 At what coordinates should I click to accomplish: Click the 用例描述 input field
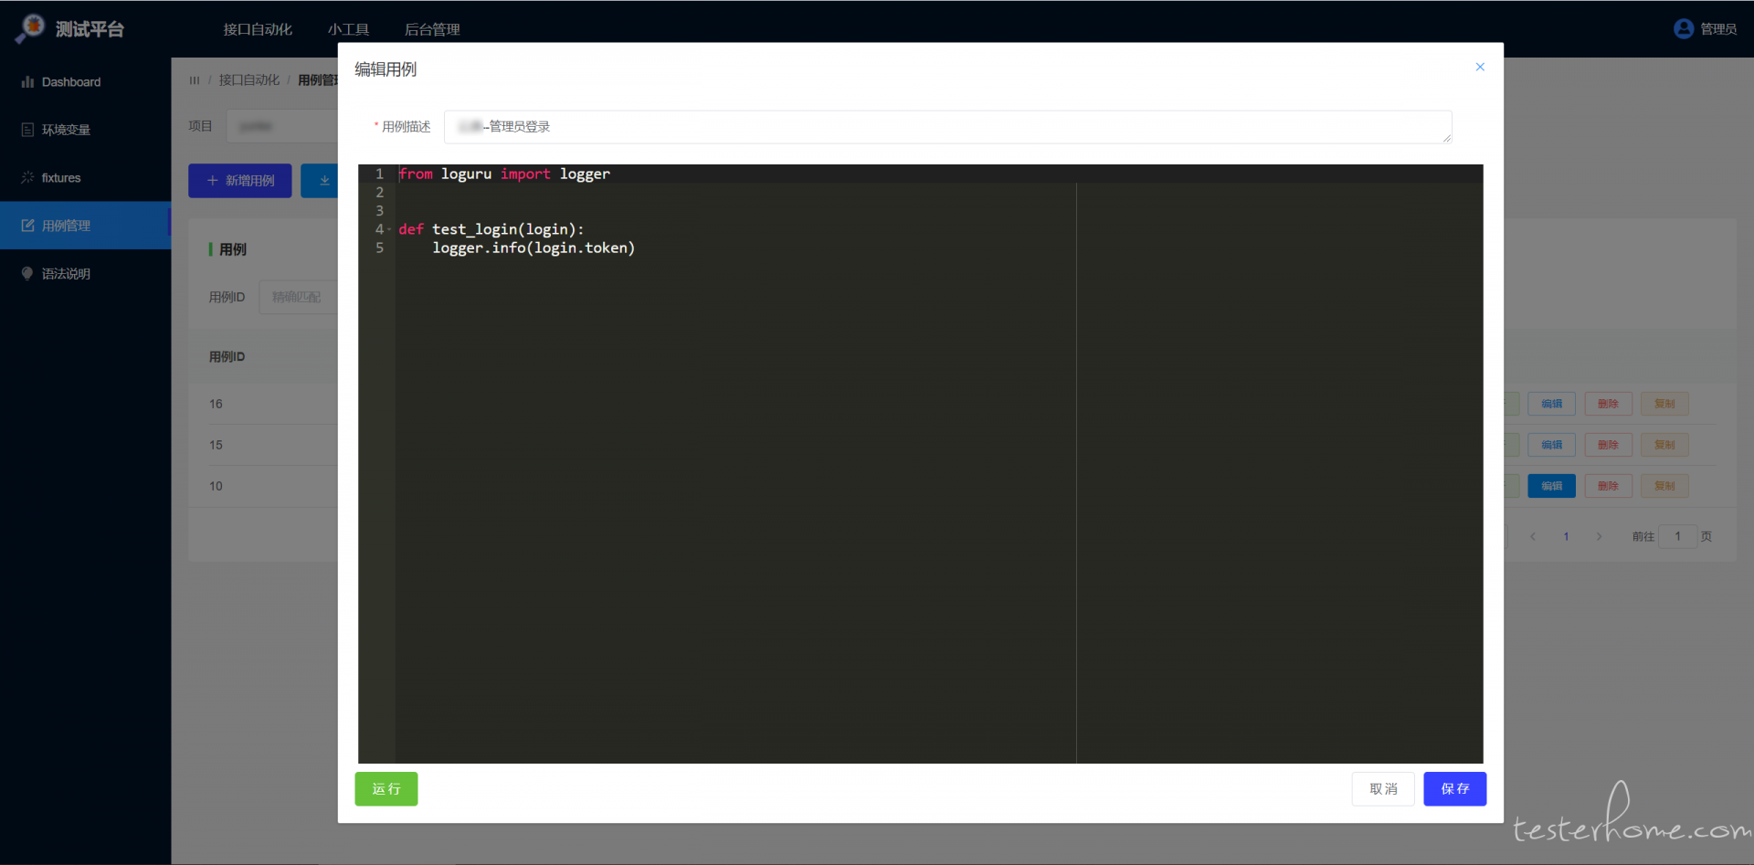[x=947, y=127]
